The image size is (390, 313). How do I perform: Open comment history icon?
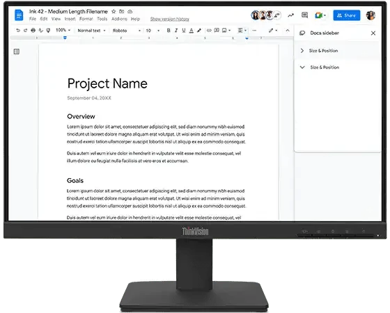[305, 15]
